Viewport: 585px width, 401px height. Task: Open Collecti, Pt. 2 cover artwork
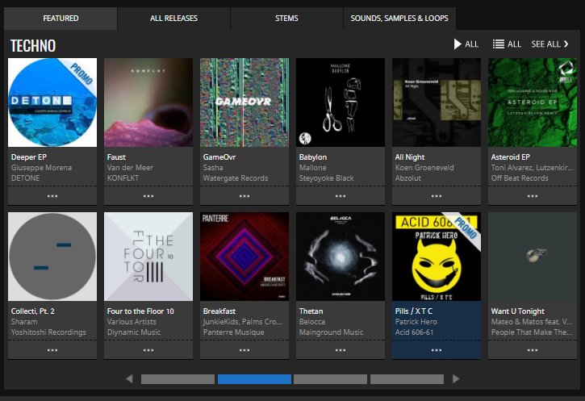pyautogui.click(x=52, y=257)
